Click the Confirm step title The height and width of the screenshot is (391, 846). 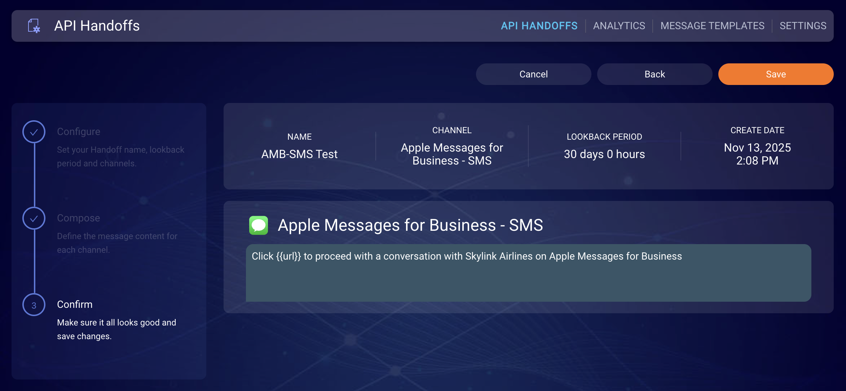point(75,304)
